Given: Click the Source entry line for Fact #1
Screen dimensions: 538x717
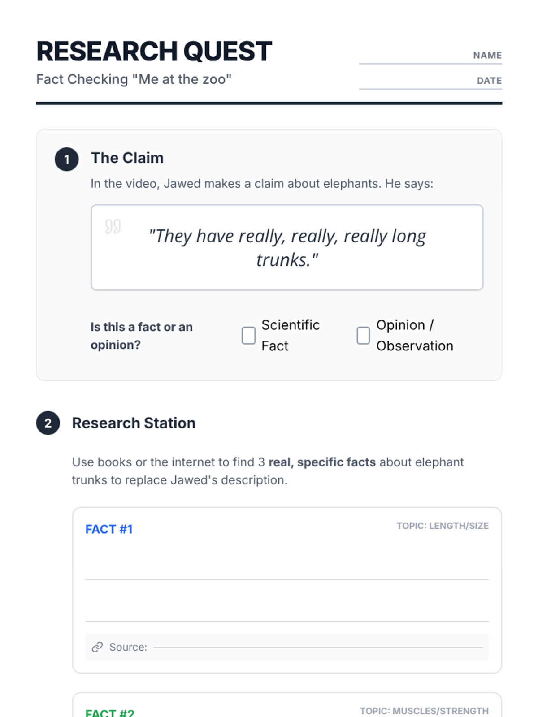Looking at the screenshot, I should pyautogui.click(x=318, y=647).
